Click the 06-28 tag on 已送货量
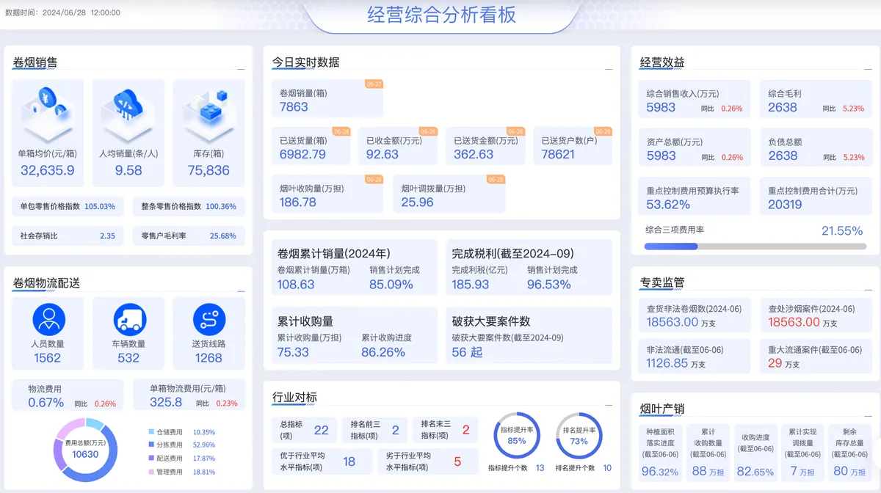 (x=342, y=131)
